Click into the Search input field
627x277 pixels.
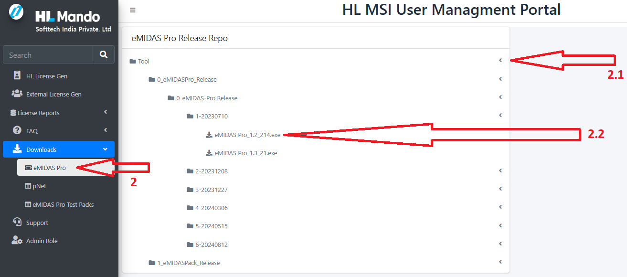(x=48, y=55)
